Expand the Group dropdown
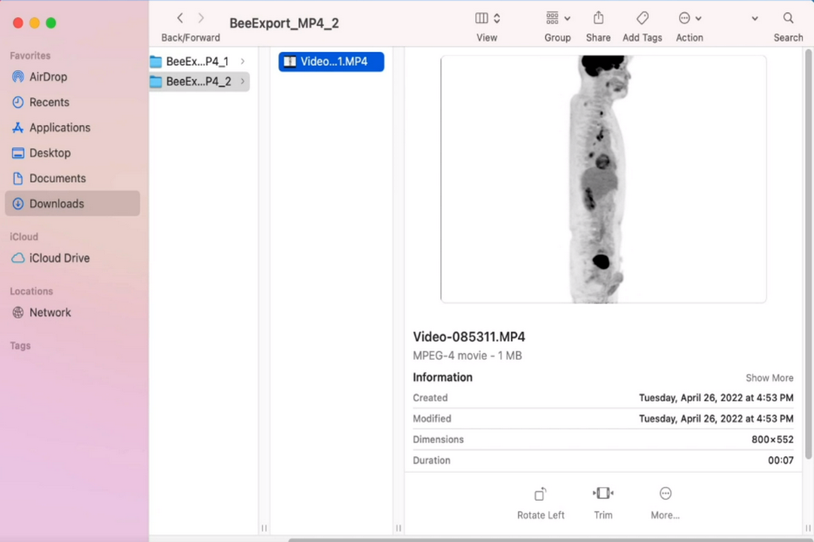Viewport: 814px width, 542px height. tap(557, 18)
